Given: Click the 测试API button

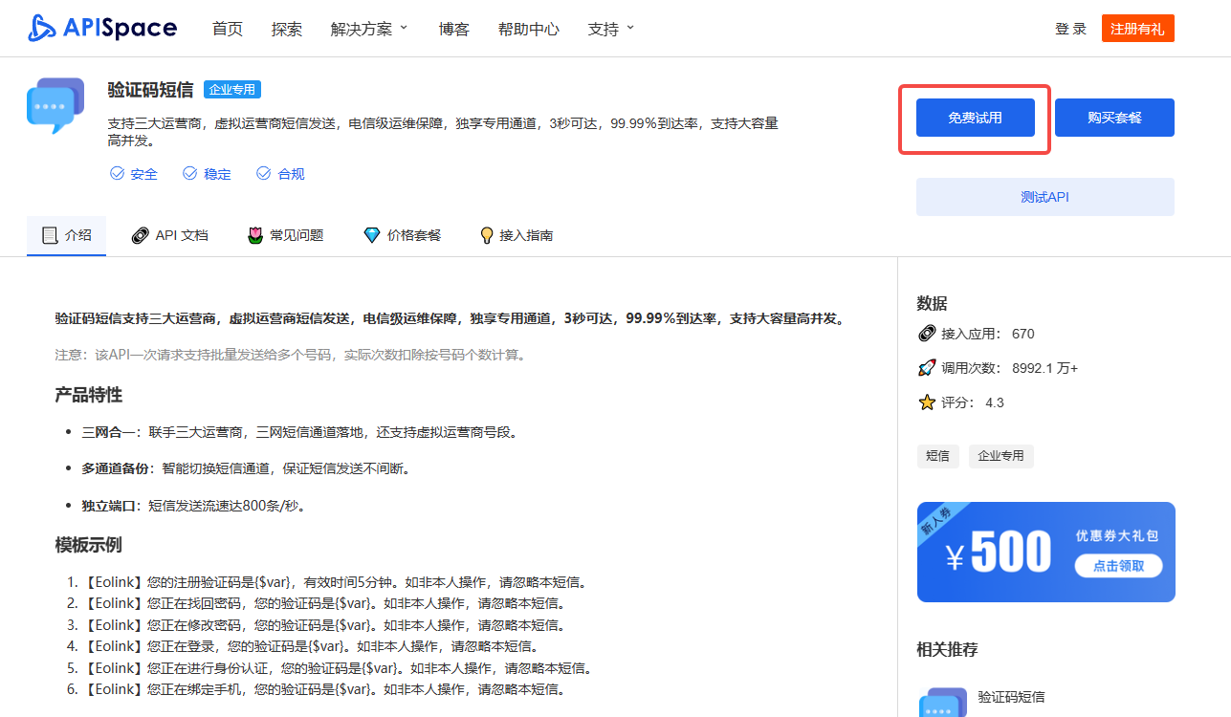Looking at the screenshot, I should [1045, 197].
